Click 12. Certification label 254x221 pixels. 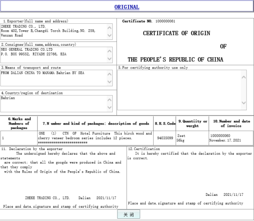click(144, 149)
